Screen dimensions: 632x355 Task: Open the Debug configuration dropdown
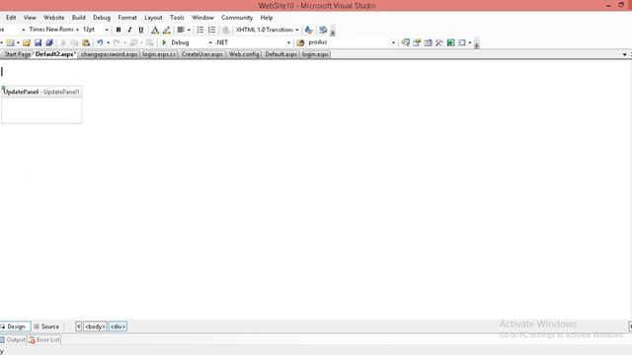pyautogui.click(x=210, y=42)
